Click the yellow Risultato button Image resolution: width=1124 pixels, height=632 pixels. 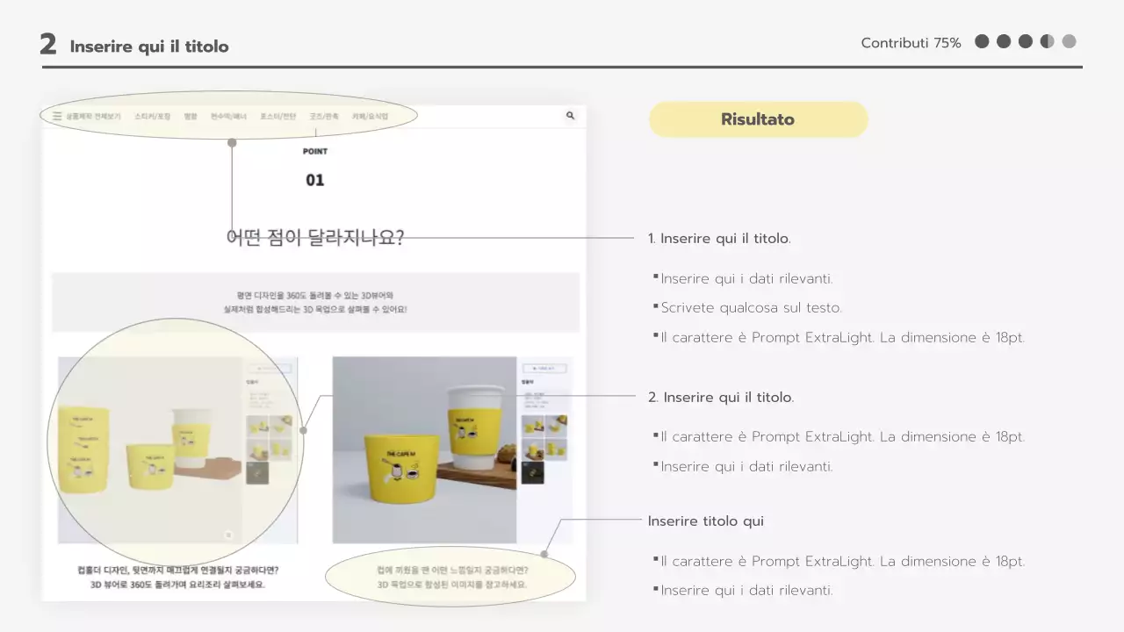758,119
